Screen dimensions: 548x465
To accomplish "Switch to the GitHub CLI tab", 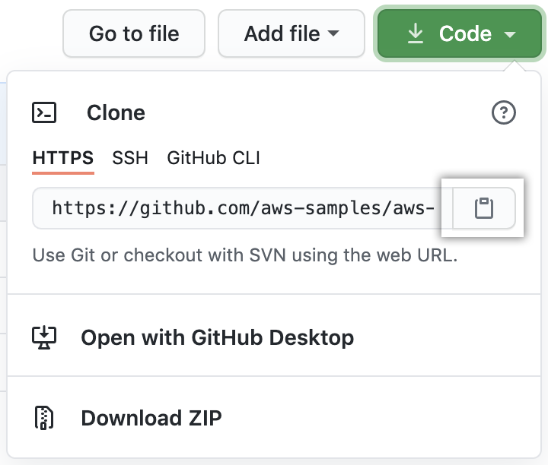I will (x=213, y=158).
